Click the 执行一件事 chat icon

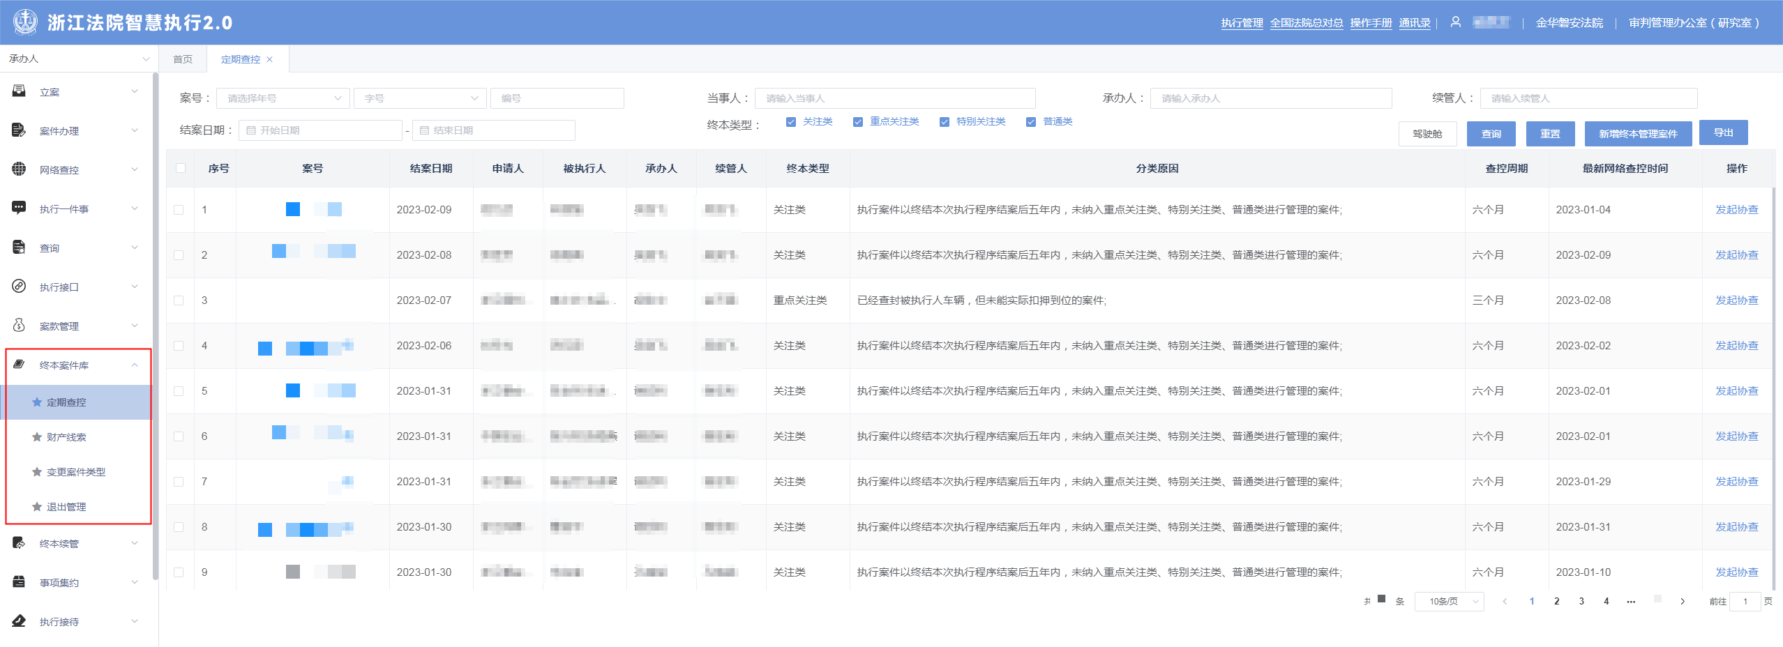[20, 208]
